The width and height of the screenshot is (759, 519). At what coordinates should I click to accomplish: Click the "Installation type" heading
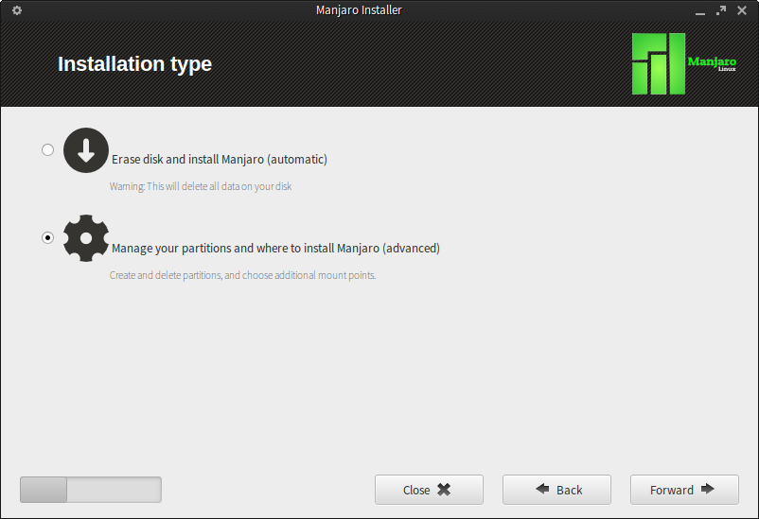coord(134,64)
